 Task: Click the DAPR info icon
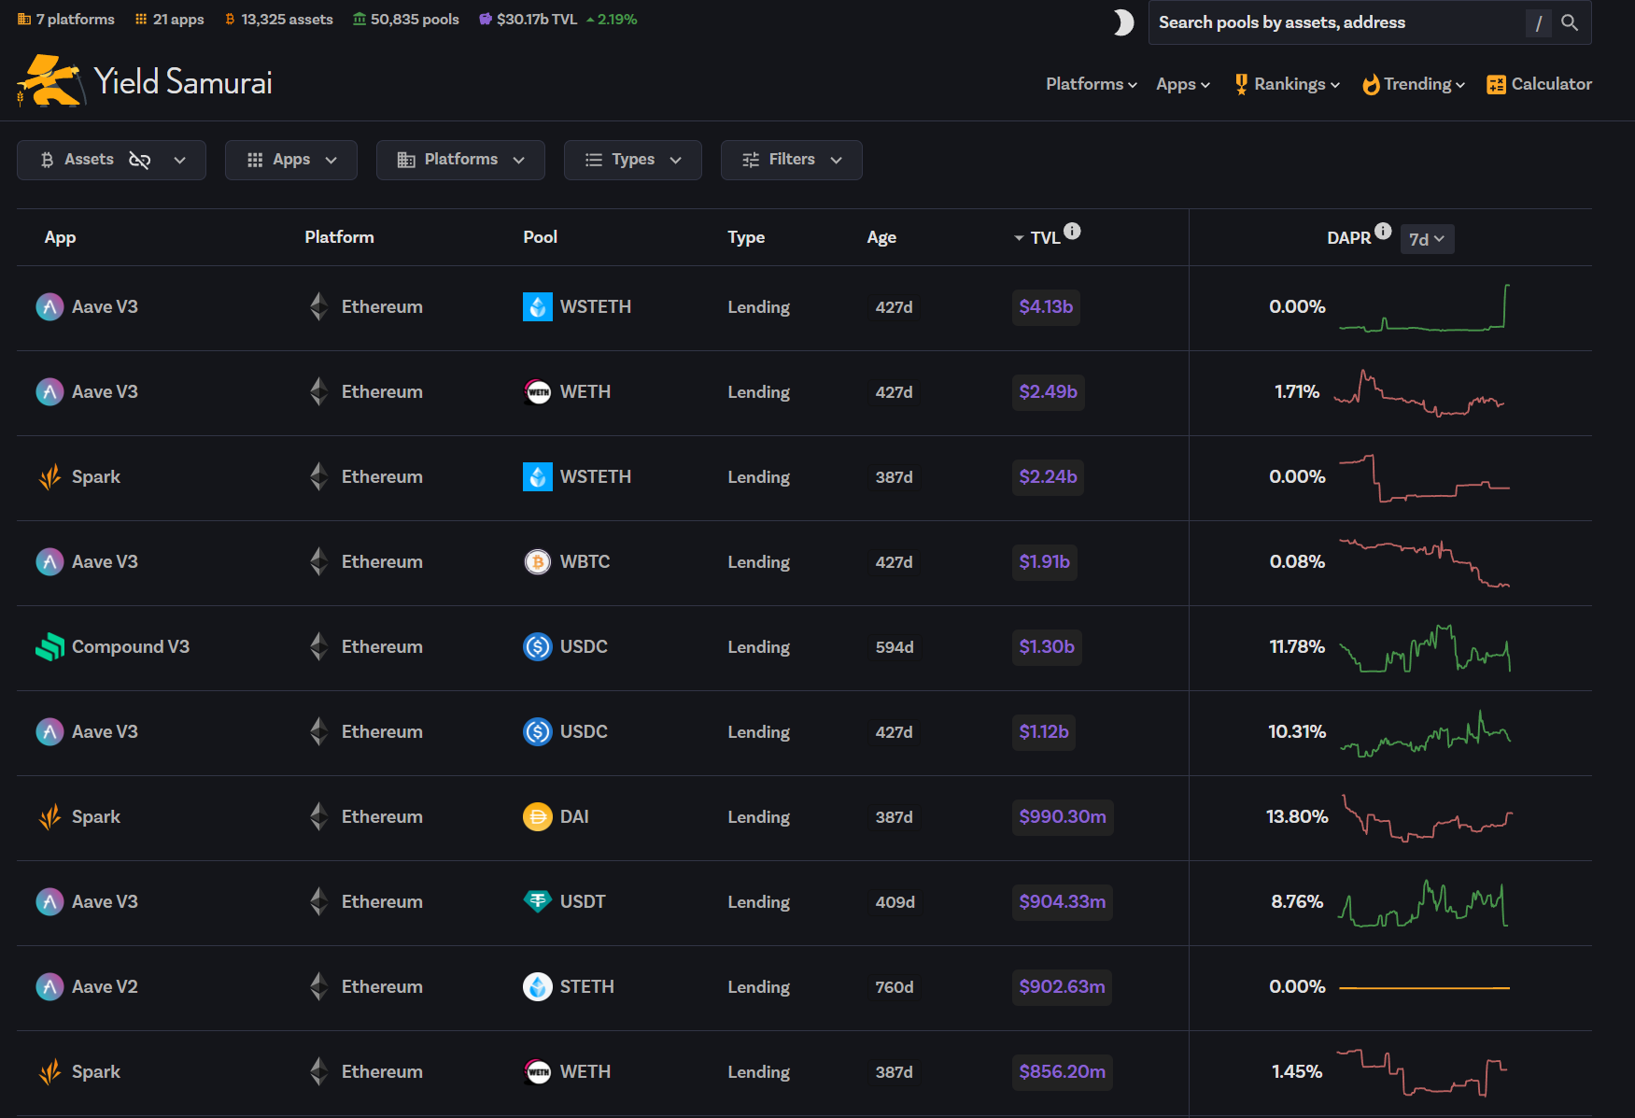[x=1383, y=231]
